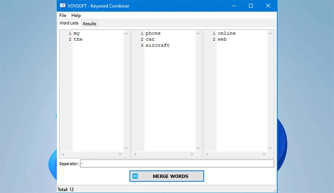Close the Keyword Combiner window
334x193 pixels.
pyautogui.click(x=268, y=6)
